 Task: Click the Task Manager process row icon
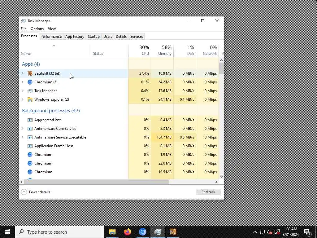pyautogui.click(x=30, y=91)
